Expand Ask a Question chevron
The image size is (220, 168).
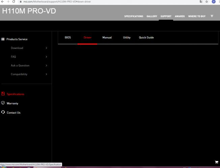[x=47, y=65]
